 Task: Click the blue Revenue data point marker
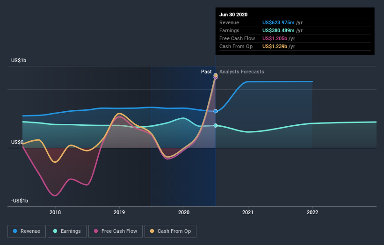click(216, 111)
